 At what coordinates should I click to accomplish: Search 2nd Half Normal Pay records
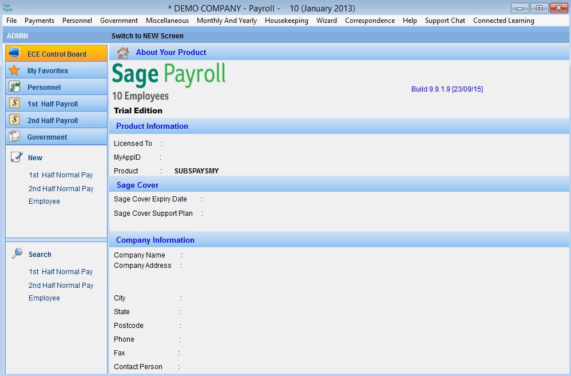(61, 285)
